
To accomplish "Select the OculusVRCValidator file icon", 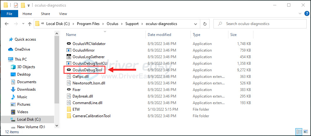I will (69, 44).
